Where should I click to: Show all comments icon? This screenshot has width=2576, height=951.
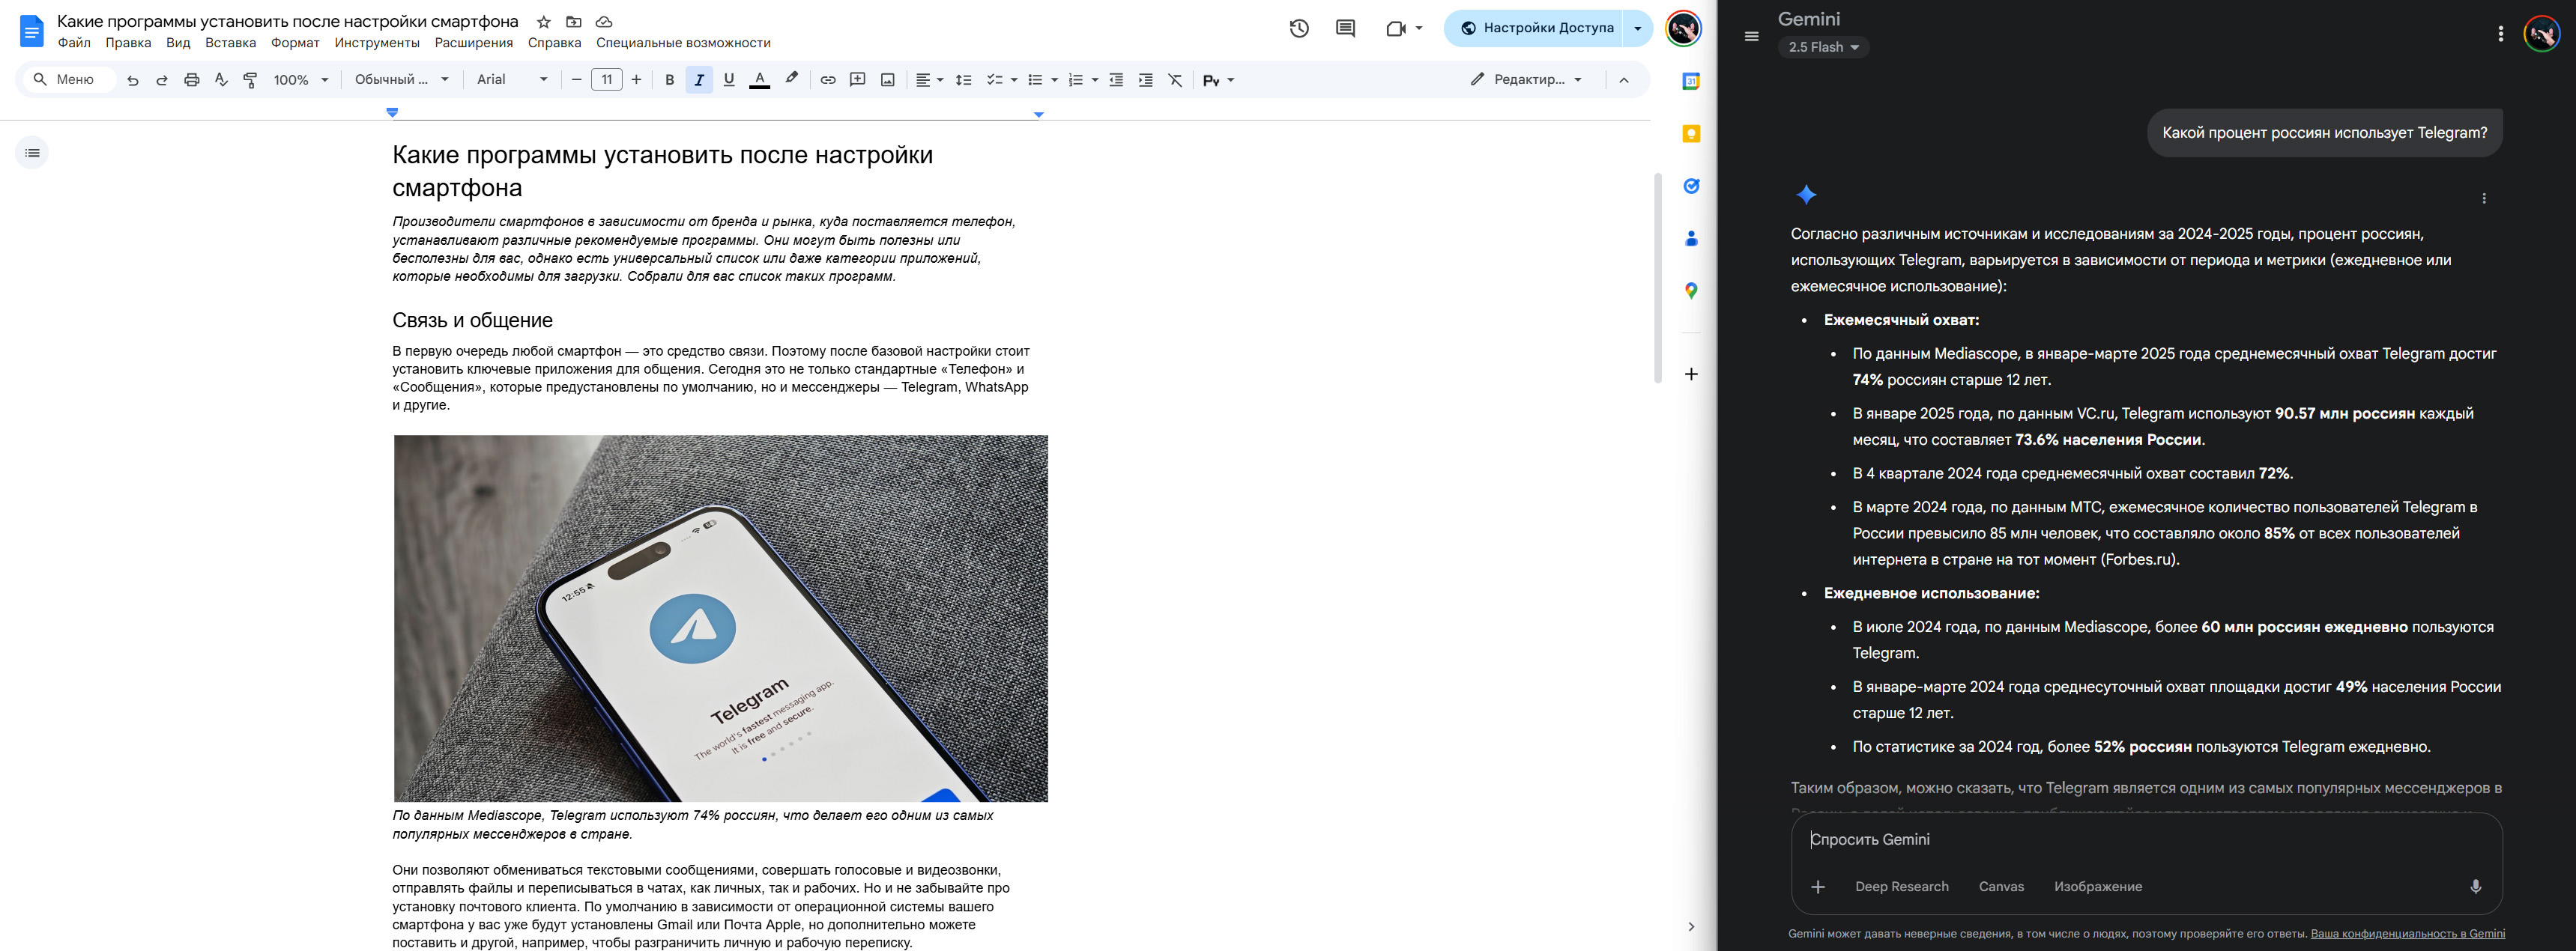[1346, 29]
